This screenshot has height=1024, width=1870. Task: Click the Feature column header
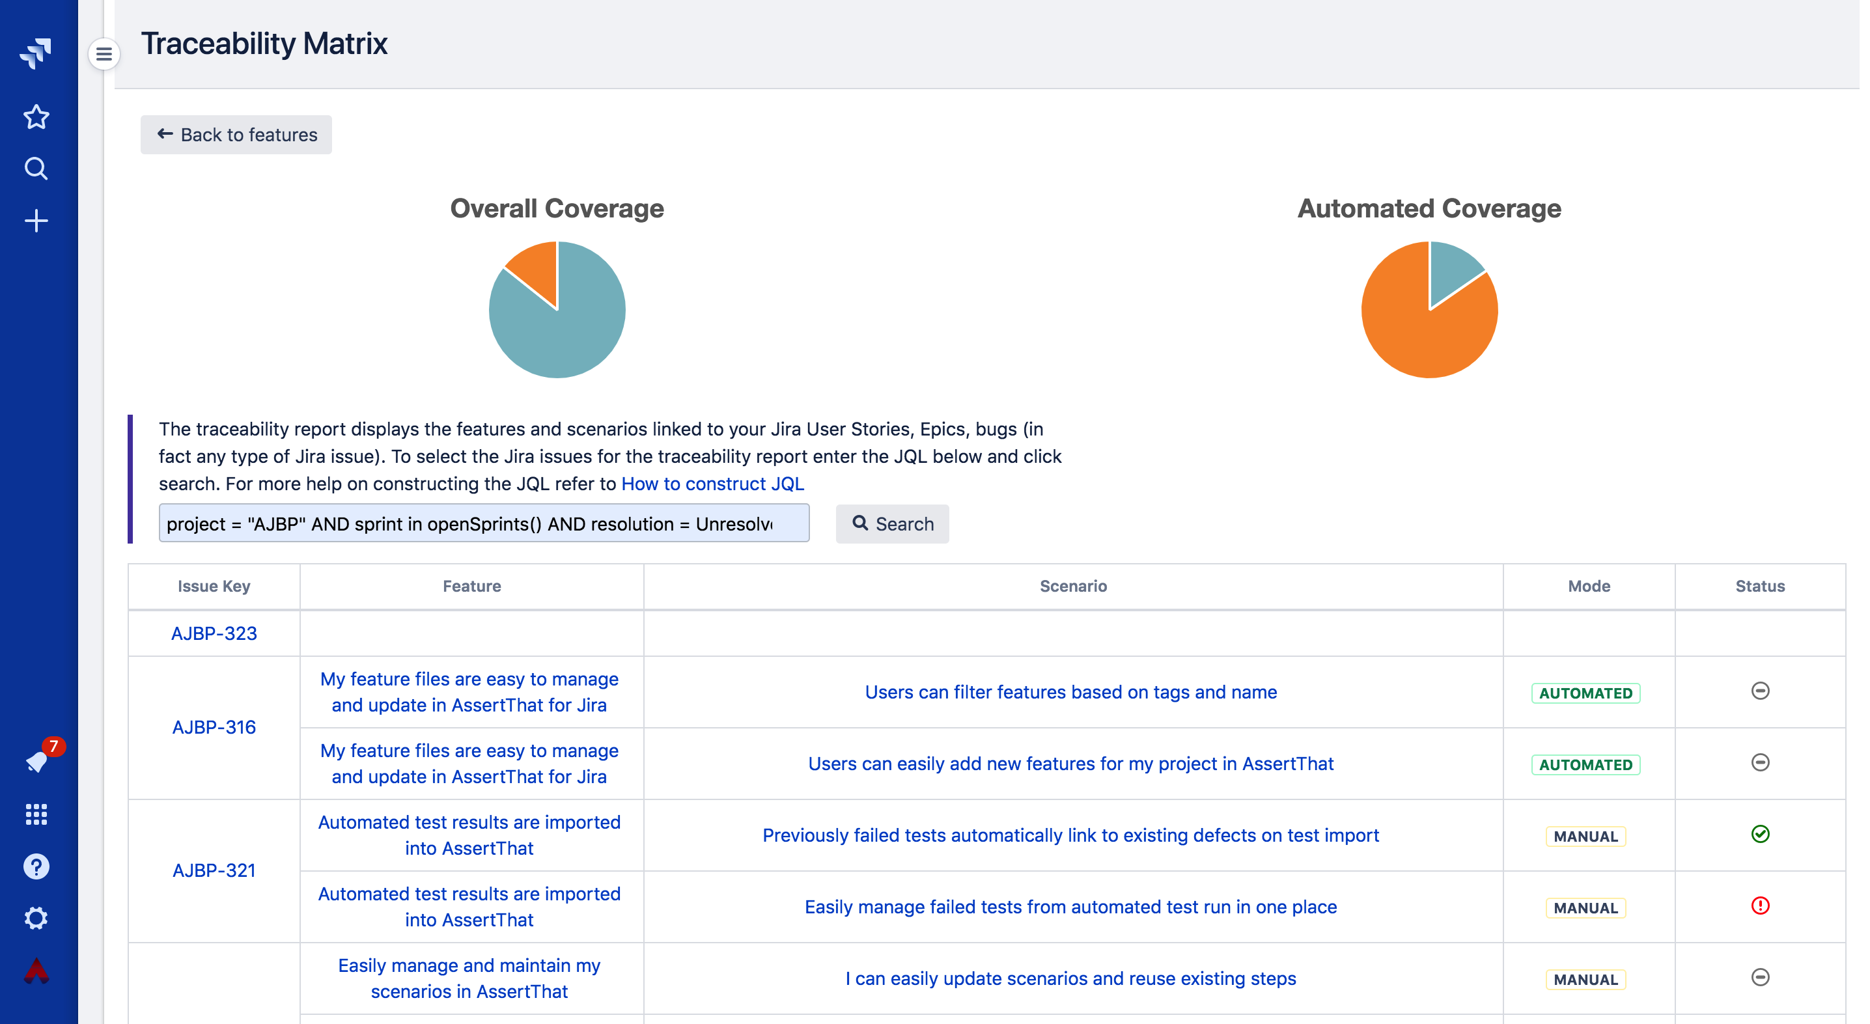[471, 587]
